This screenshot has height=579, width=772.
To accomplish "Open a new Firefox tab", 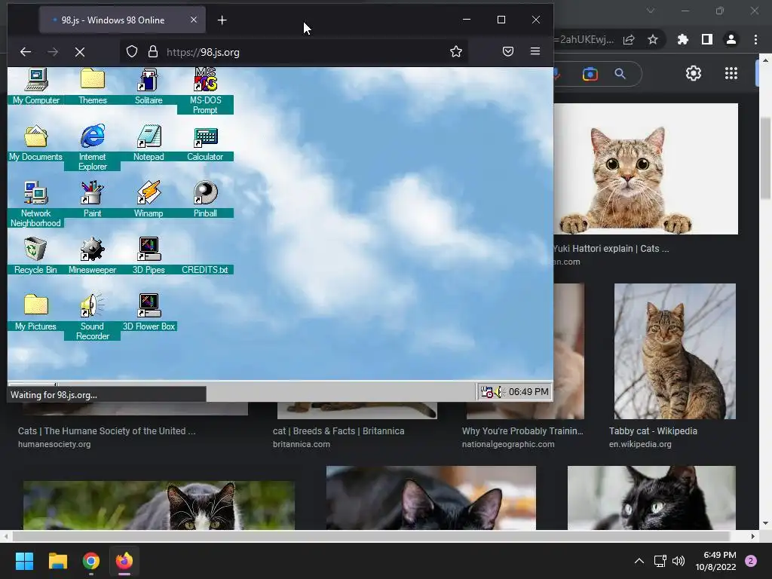I will pos(222,20).
